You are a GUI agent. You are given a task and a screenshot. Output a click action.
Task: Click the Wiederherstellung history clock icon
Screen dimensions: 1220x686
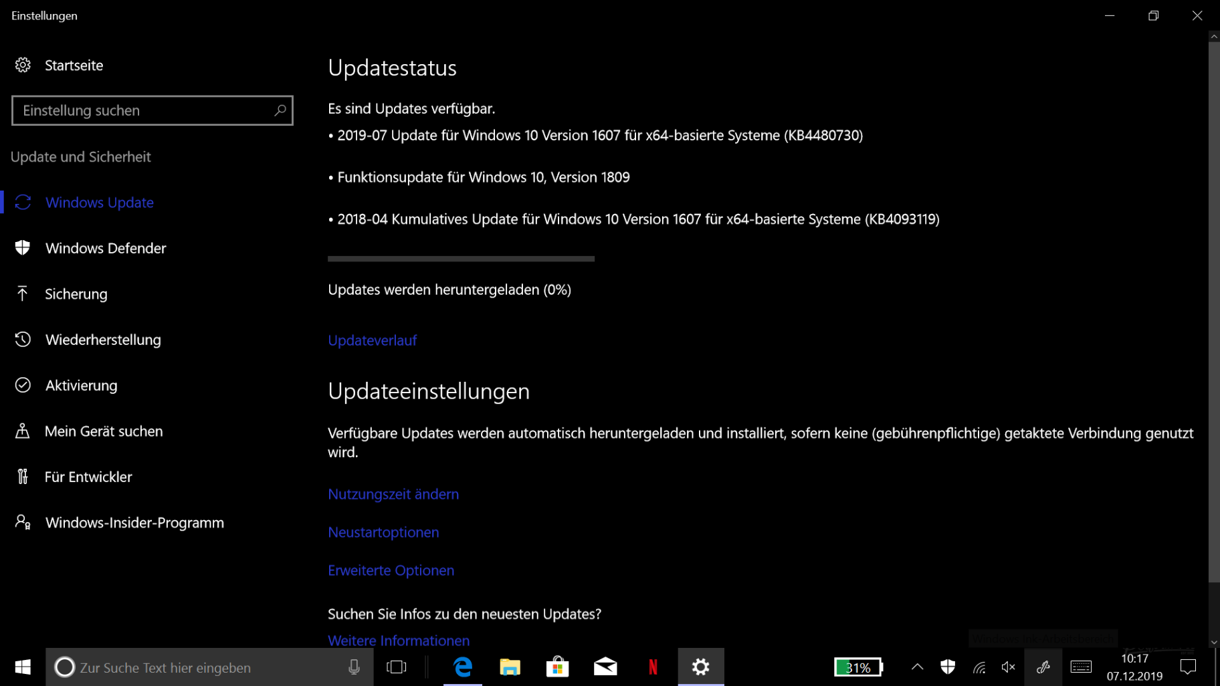[x=23, y=340]
